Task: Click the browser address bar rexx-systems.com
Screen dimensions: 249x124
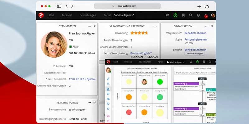Action: pos(127,6)
